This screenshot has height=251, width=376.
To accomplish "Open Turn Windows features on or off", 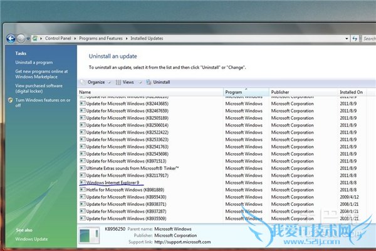I will (x=43, y=102).
